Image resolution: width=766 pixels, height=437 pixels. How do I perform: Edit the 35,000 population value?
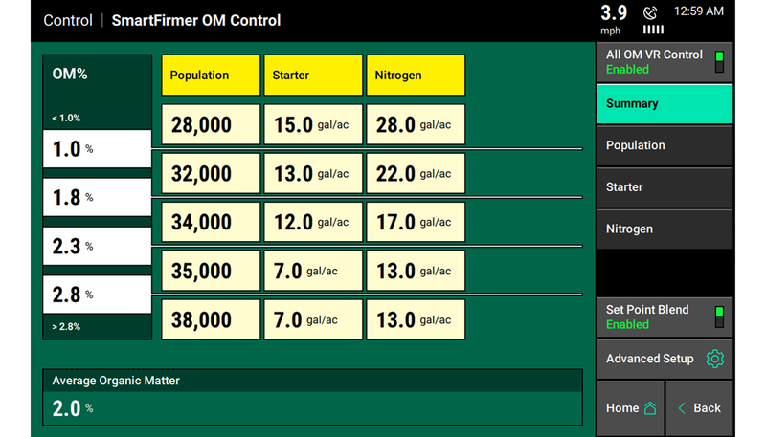click(211, 271)
